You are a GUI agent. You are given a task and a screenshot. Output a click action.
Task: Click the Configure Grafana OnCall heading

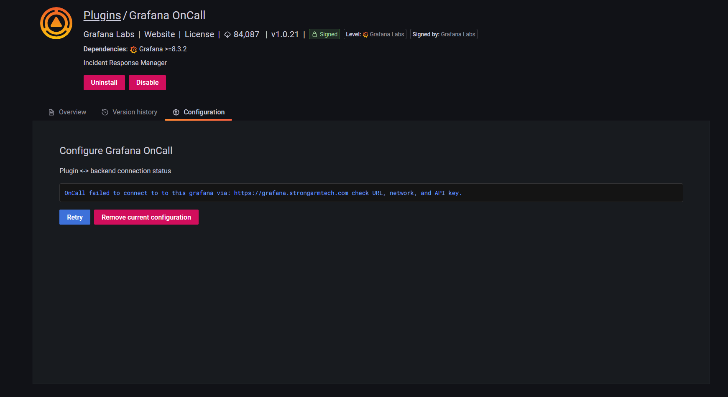(116, 151)
